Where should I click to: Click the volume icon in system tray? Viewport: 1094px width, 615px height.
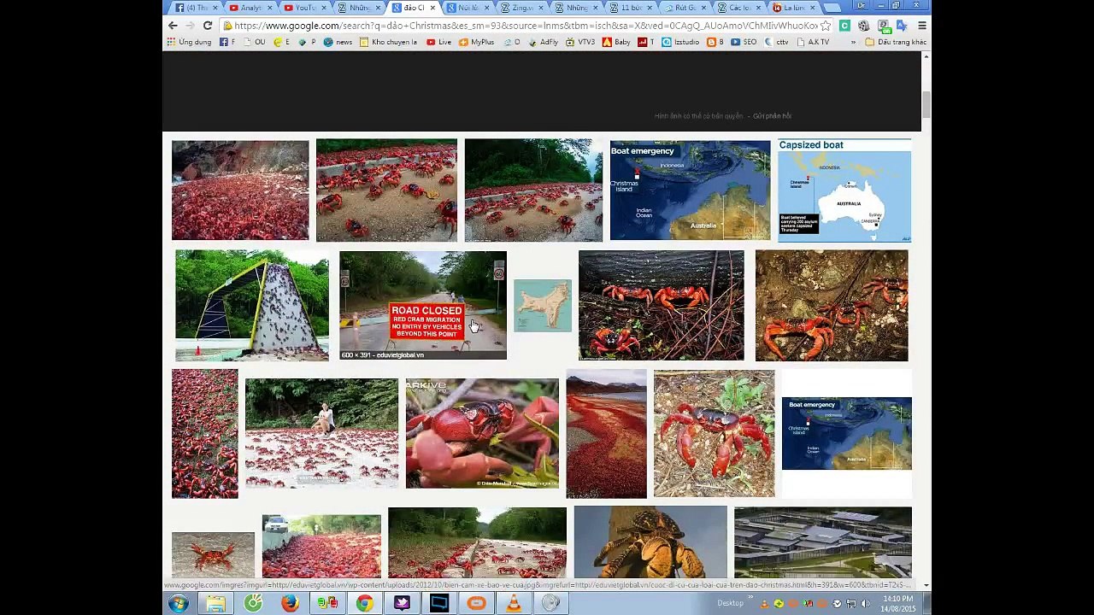[x=864, y=604]
